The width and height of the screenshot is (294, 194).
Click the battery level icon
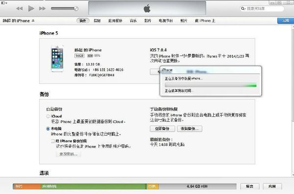click(x=90, y=56)
